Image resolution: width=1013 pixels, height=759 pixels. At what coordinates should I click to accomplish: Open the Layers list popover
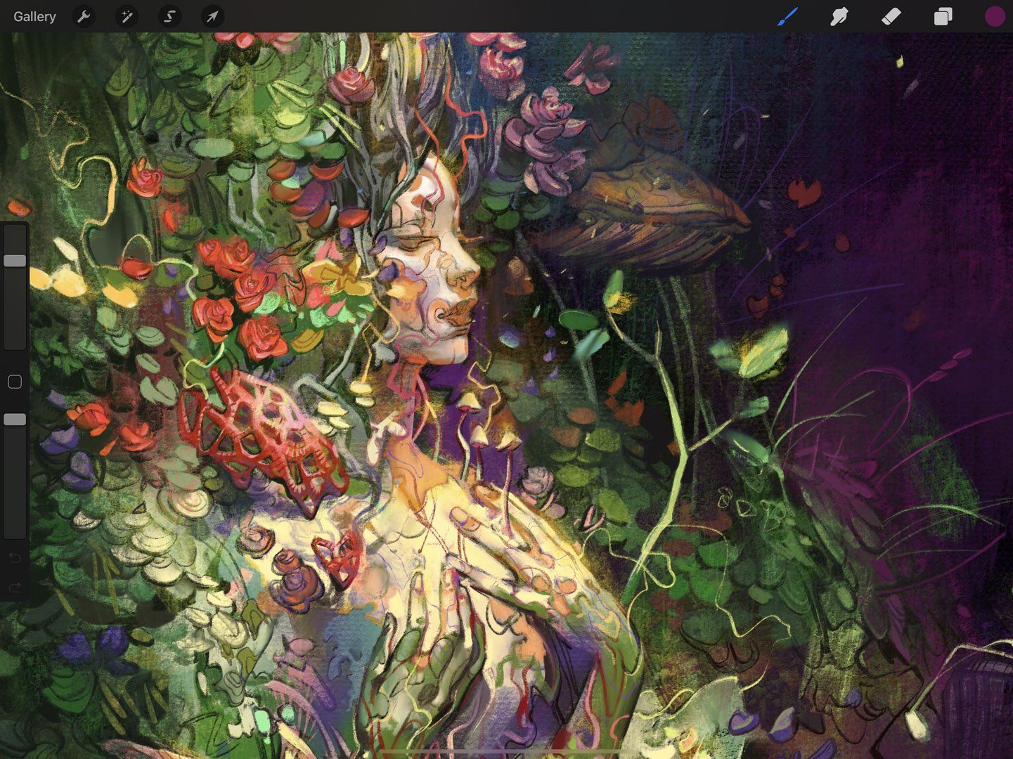943,16
